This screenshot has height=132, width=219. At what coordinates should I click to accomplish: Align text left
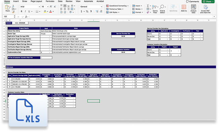click(61, 9)
